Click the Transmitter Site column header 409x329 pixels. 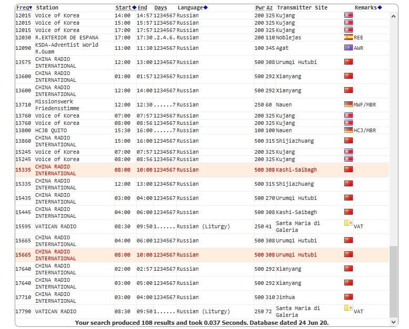click(x=302, y=8)
